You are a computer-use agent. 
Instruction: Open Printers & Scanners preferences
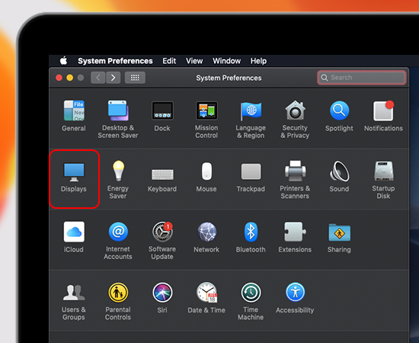pyautogui.click(x=295, y=180)
